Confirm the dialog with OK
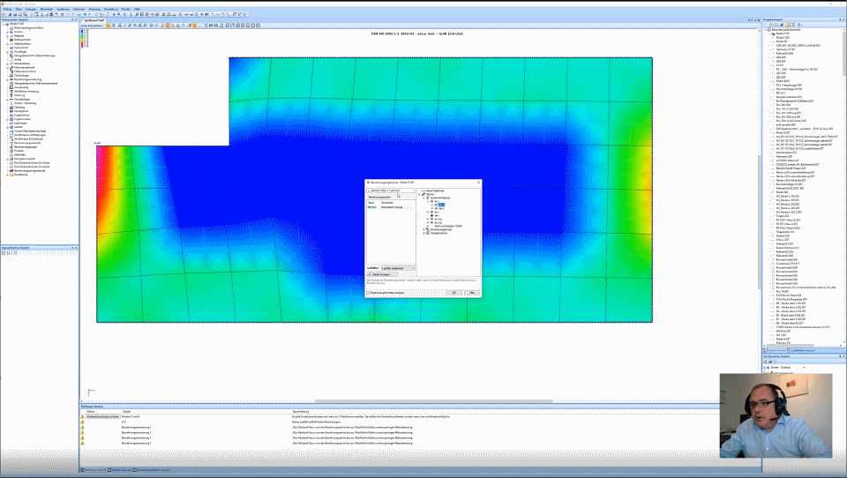This screenshot has height=478, width=847. coord(454,293)
